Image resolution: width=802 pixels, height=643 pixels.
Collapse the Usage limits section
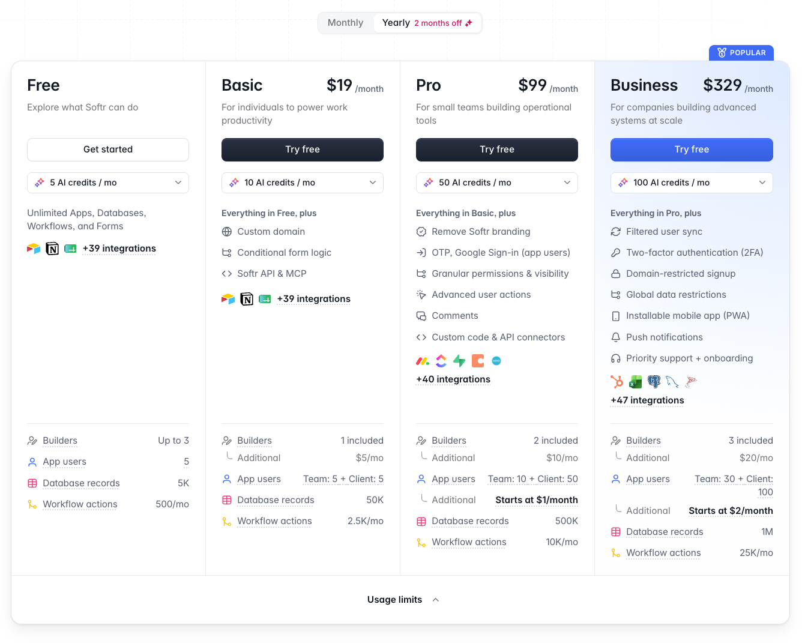tap(403, 600)
